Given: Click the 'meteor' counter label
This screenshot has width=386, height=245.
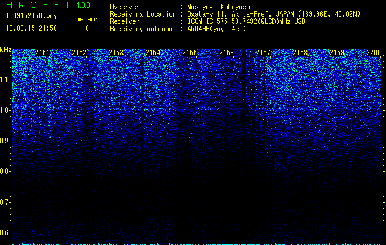Looking at the screenshot, I should 87,19.
